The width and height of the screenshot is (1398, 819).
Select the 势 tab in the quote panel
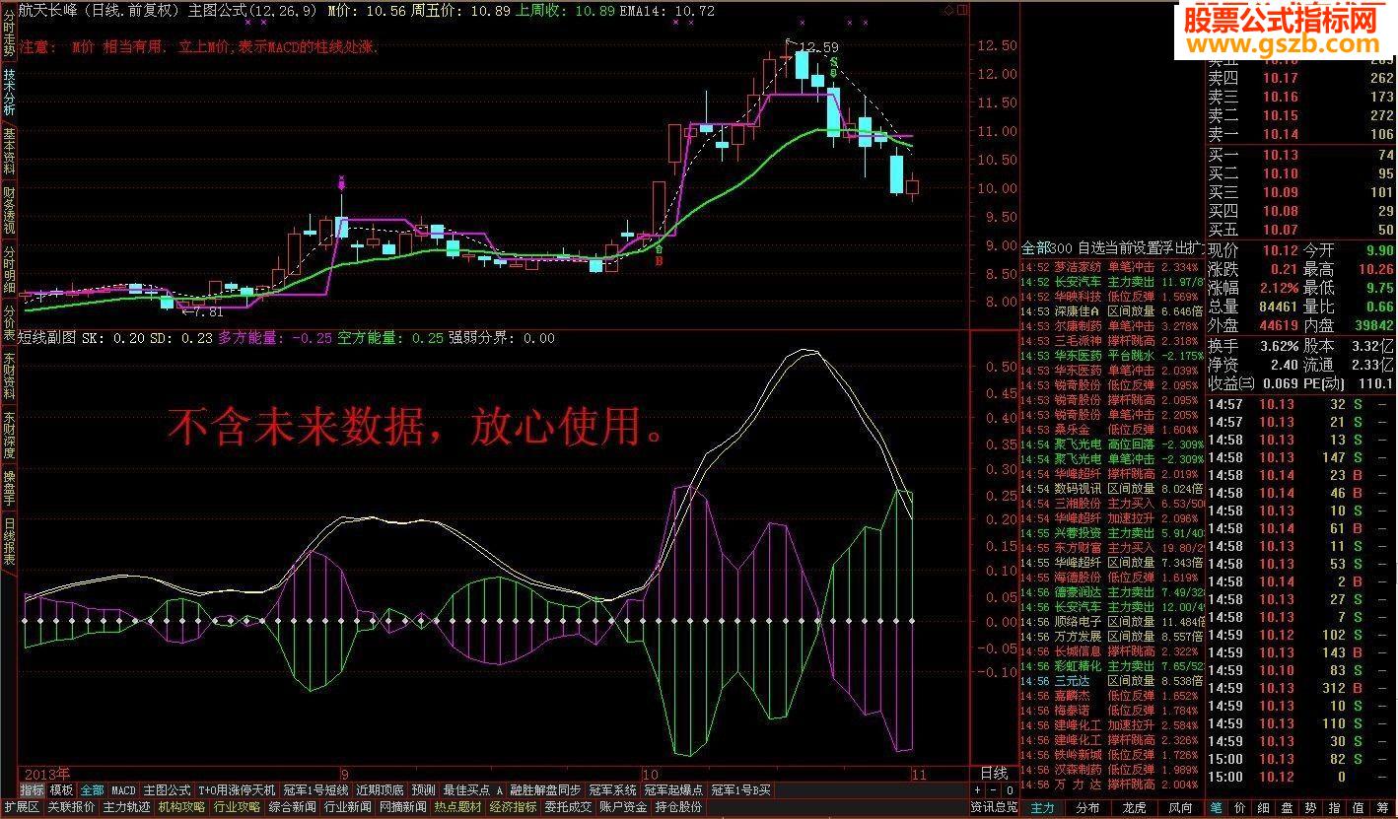pos(1311,807)
